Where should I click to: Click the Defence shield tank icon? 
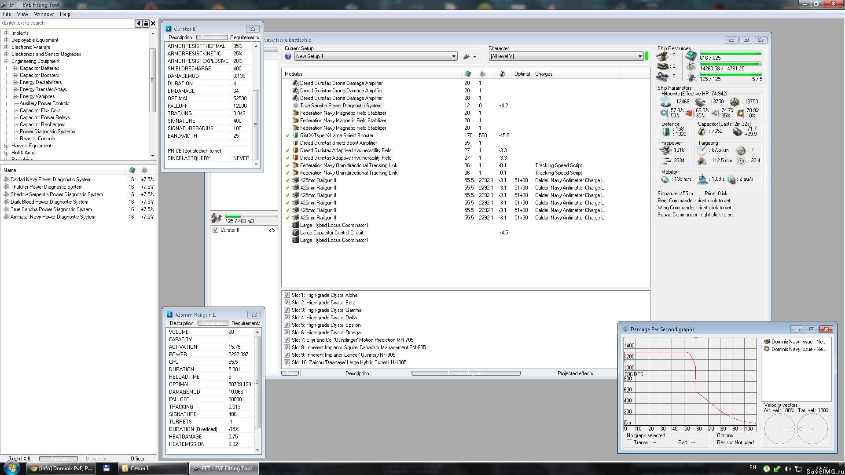point(666,131)
